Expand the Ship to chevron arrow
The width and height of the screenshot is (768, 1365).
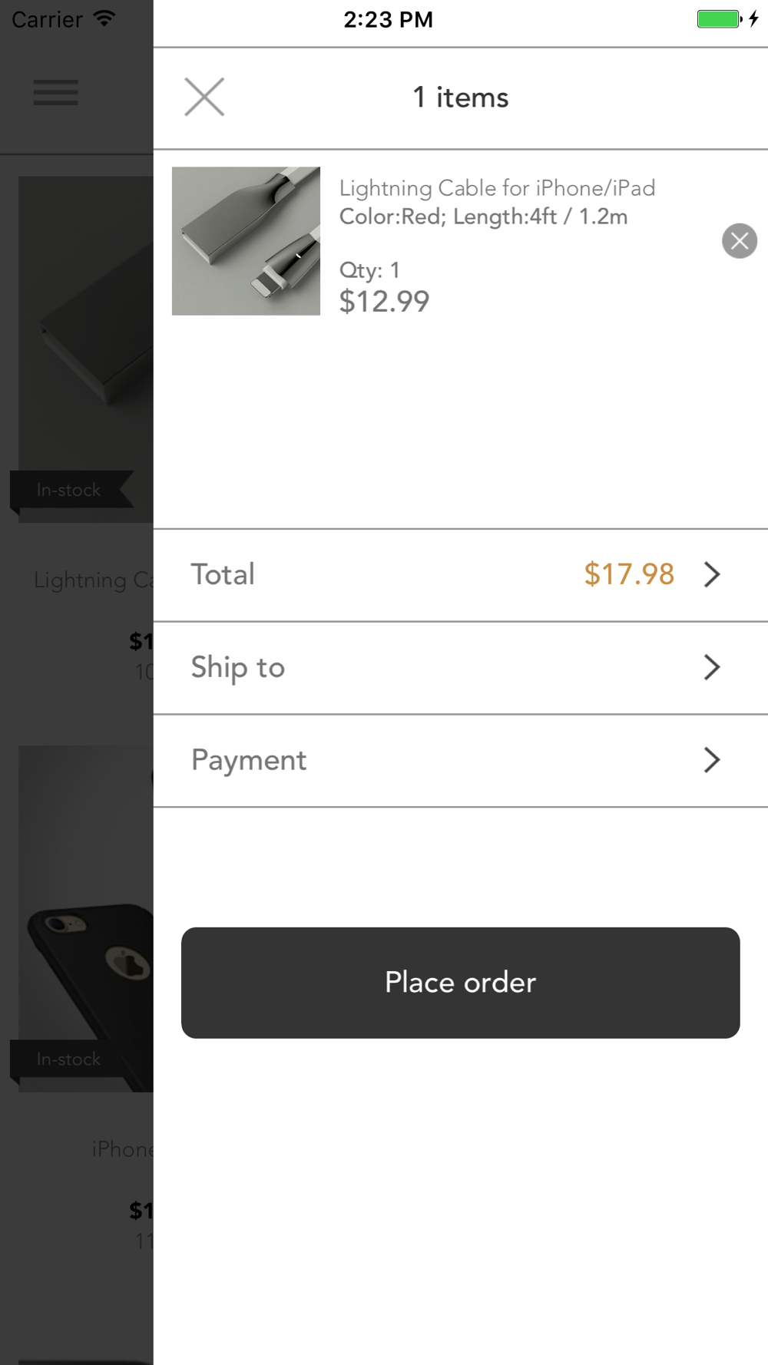(x=712, y=667)
